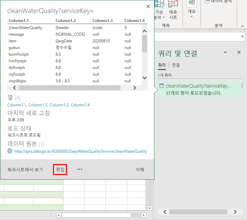Click 워크시트에서 보기 button
Screen dimensions: 247x220
tap(25, 170)
